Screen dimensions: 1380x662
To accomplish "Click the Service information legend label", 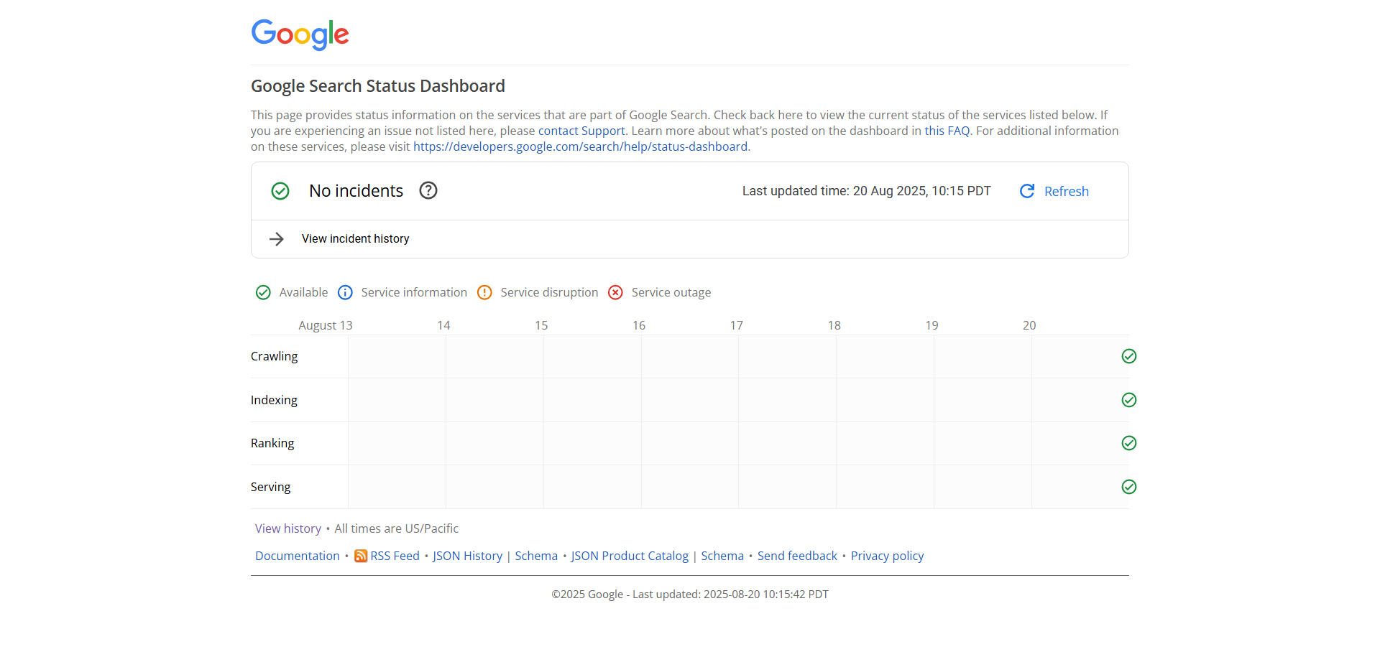I will coord(414,292).
